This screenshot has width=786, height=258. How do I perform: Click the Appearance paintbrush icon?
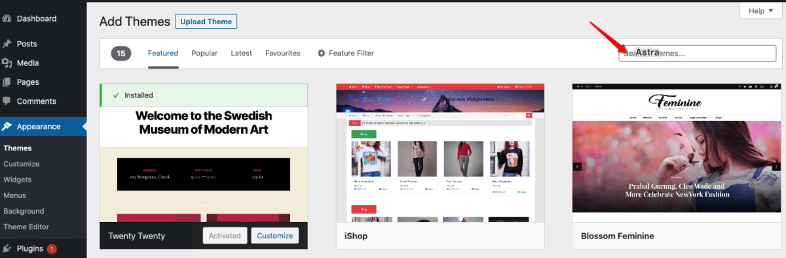point(7,127)
